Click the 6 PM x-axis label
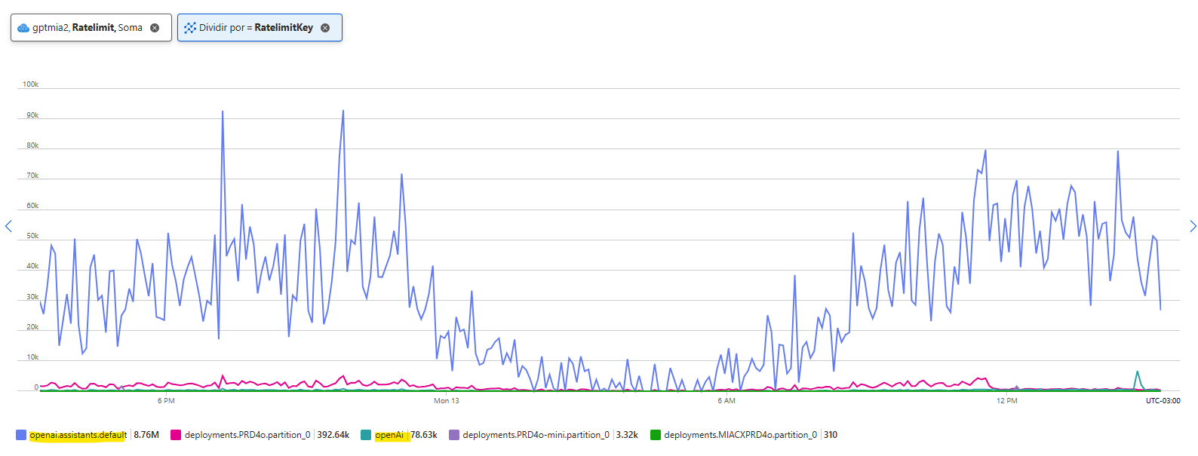This screenshot has width=1198, height=456. pos(166,401)
